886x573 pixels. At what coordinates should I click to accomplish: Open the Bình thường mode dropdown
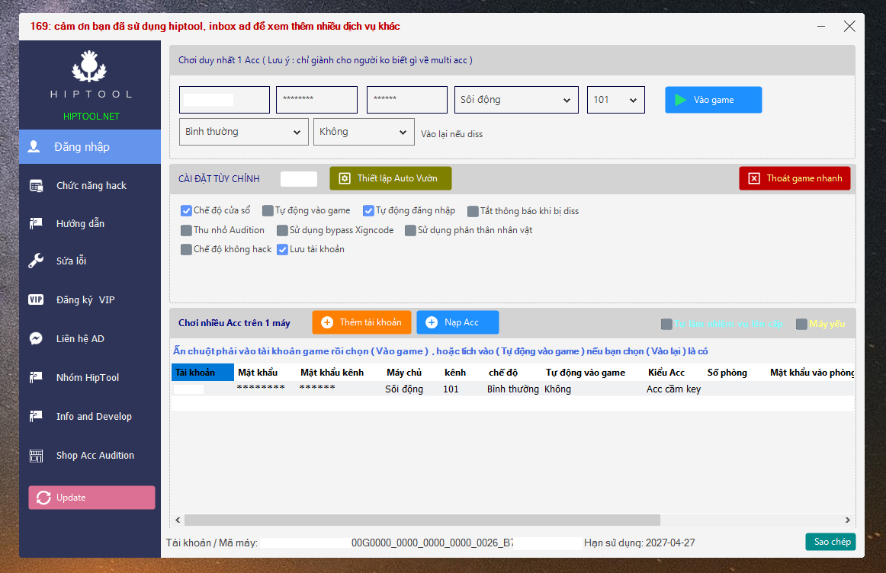[x=243, y=132]
